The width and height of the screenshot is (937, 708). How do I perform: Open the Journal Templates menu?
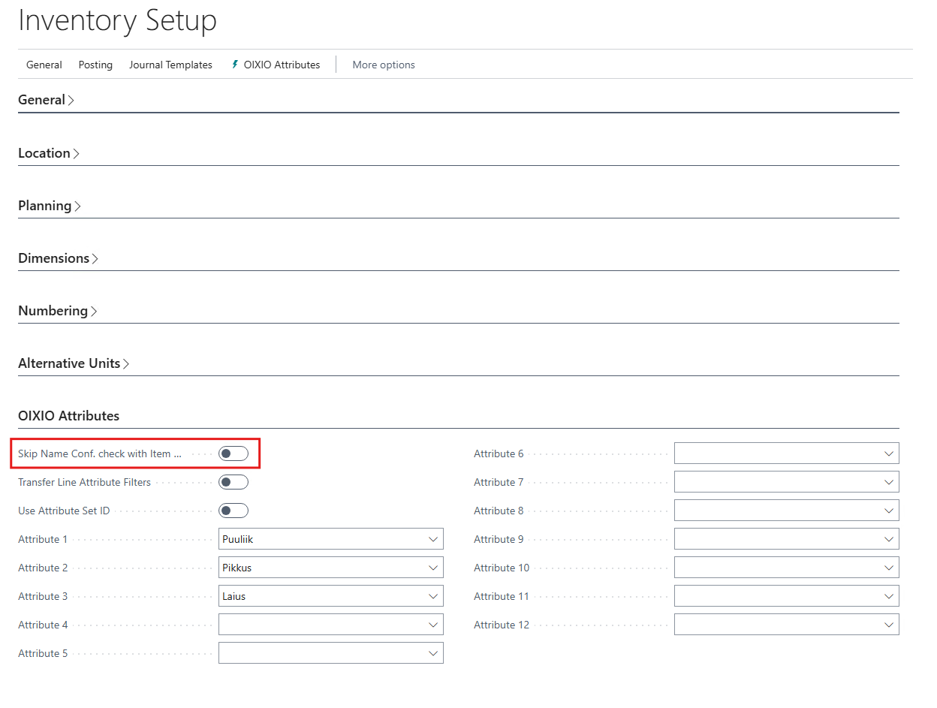click(170, 65)
